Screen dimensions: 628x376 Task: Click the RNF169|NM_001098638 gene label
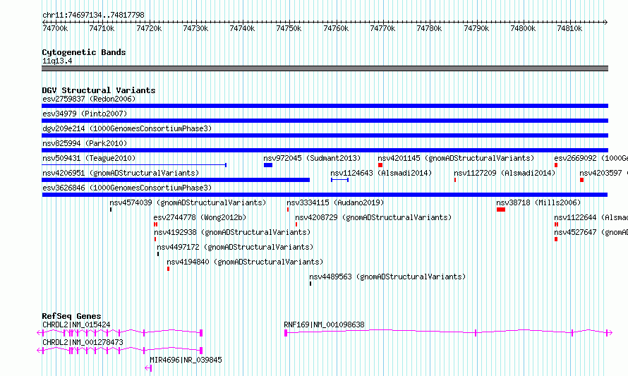pyautogui.click(x=324, y=325)
